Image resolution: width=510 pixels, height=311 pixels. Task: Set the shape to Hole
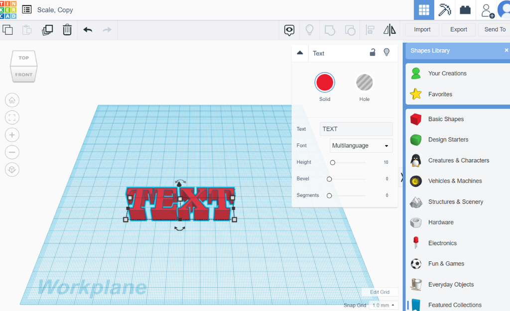pyautogui.click(x=364, y=82)
